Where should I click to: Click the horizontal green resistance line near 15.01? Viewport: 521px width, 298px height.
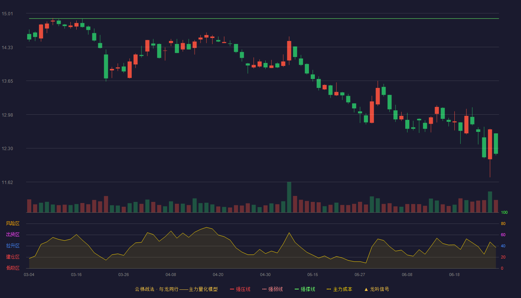264,18
